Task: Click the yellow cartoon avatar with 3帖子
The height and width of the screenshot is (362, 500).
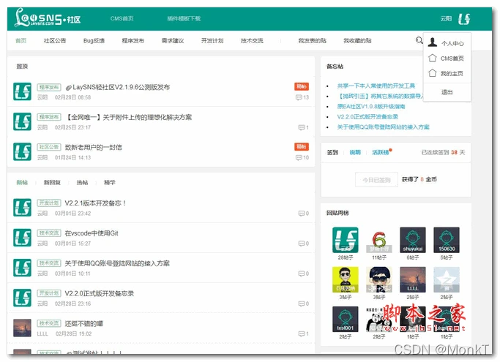Action: (x=345, y=279)
